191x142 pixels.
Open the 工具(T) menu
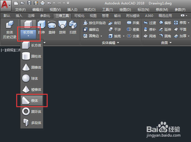[108, 10]
